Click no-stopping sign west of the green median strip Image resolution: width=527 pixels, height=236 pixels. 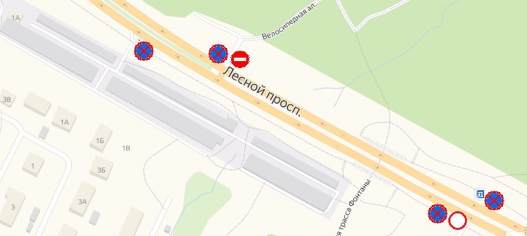(144, 51)
